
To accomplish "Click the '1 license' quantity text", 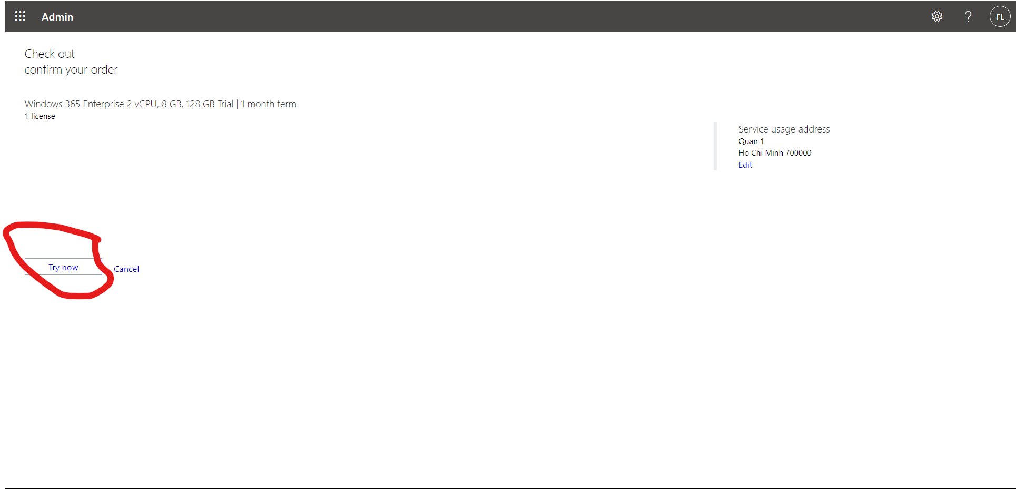I will tap(40, 116).
